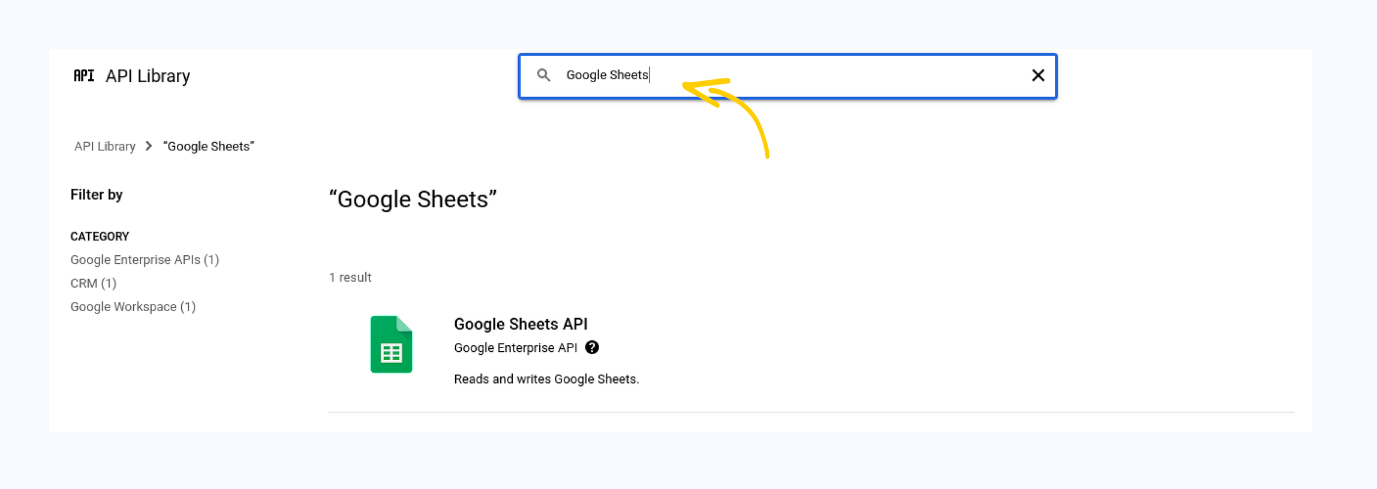Go to API Library breadcrumb link

tap(105, 146)
